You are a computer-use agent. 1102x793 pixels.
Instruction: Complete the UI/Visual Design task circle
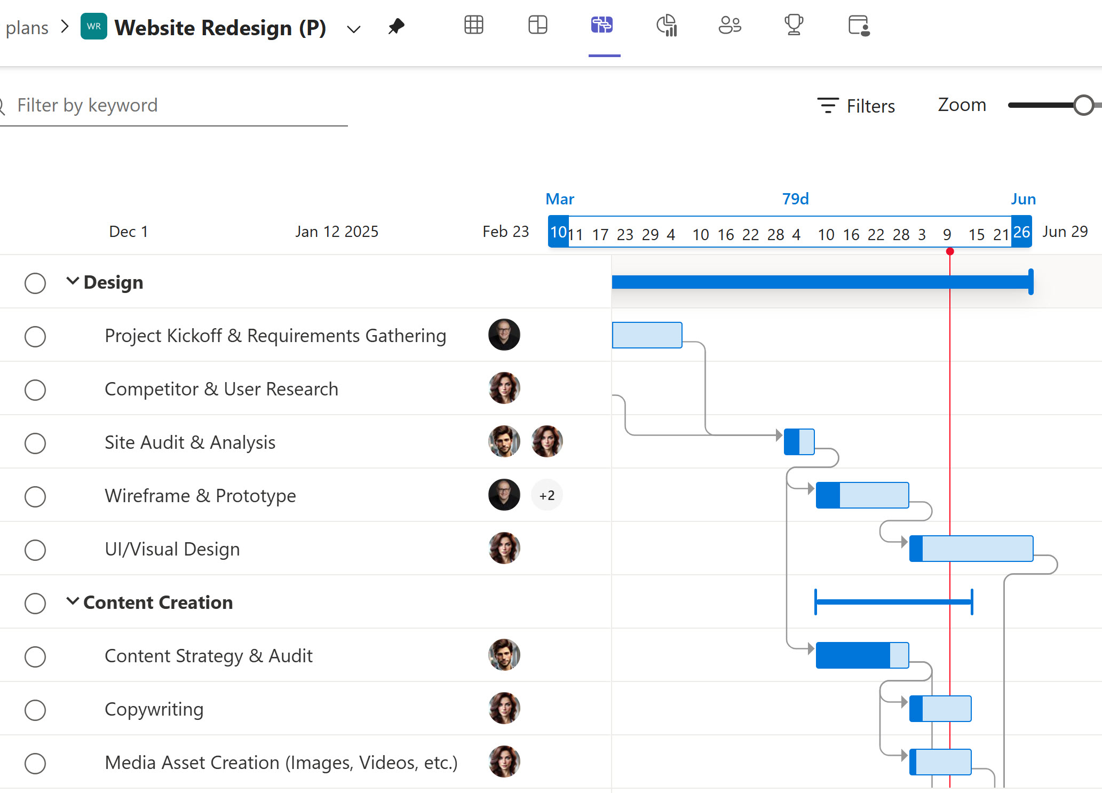[x=35, y=550]
